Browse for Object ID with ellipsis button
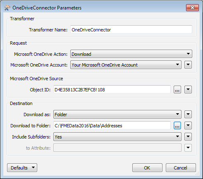This screenshot has width=203, height=179. pos(177,90)
